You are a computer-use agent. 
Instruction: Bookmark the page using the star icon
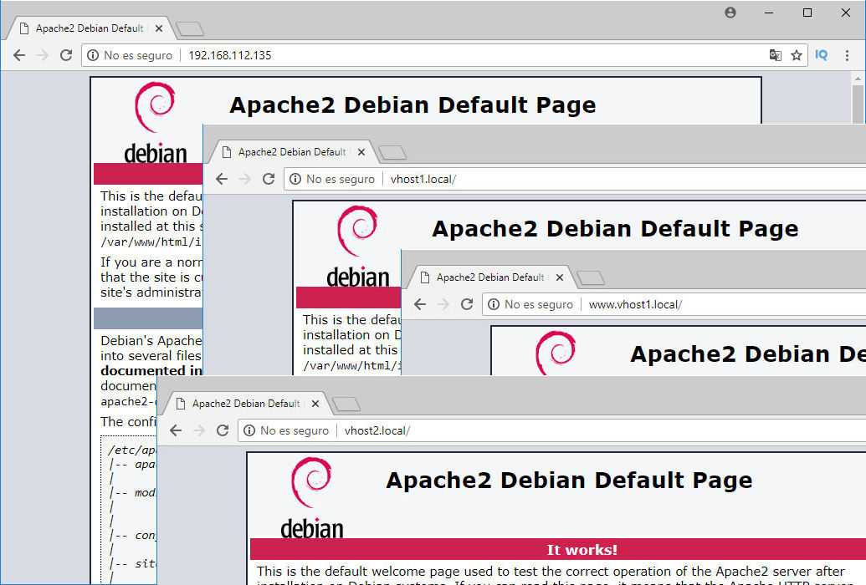pyautogui.click(x=797, y=54)
